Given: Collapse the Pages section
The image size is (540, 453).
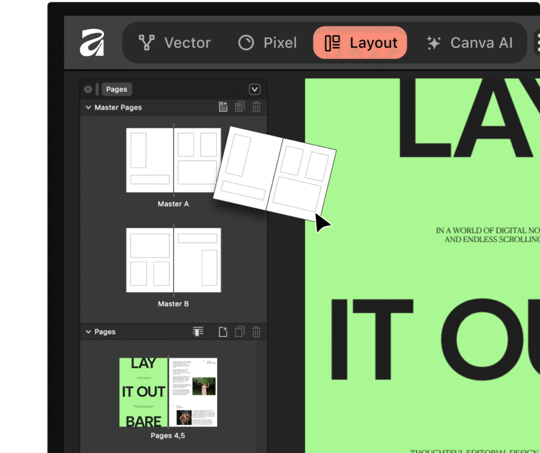Looking at the screenshot, I should 88,332.
